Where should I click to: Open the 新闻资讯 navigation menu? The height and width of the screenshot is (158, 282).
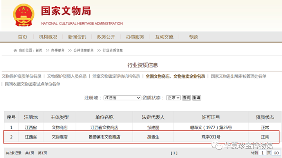(x=77, y=37)
